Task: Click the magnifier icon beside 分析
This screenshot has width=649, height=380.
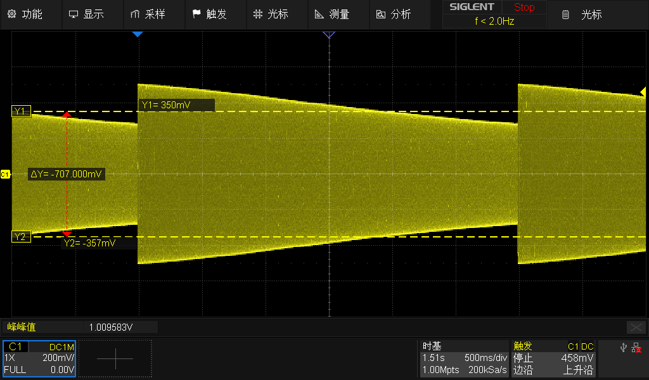Action: point(381,15)
